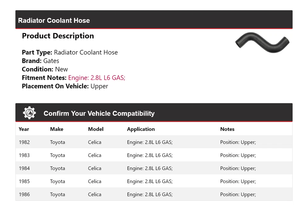Click the Year column header
Image resolution: width=308 pixels, height=211 pixels.
coord(24,129)
